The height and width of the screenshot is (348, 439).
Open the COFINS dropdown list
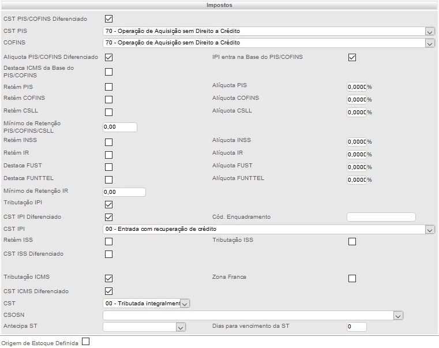(x=269, y=43)
